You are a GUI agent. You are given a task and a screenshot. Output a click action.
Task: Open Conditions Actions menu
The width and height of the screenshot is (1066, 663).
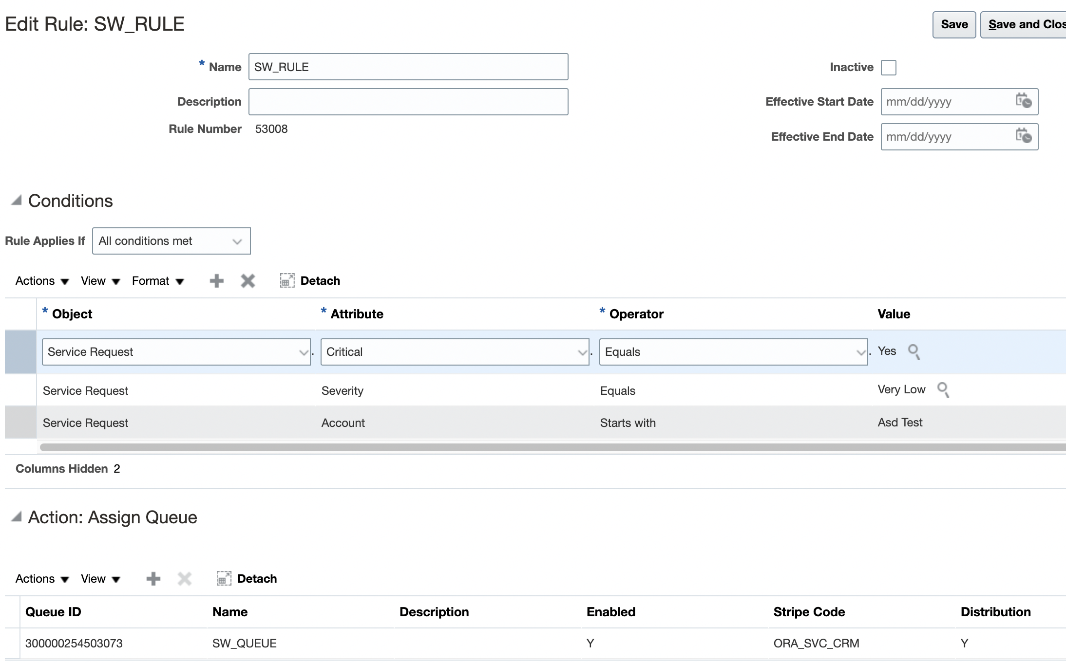[42, 281]
